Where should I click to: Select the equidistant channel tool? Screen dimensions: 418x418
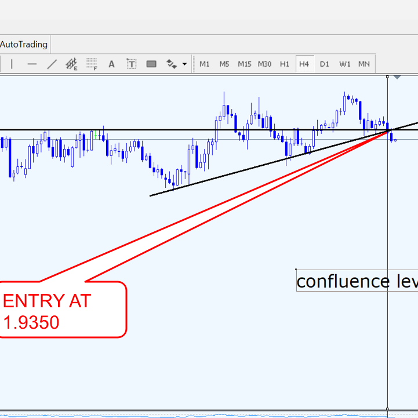[x=71, y=64]
